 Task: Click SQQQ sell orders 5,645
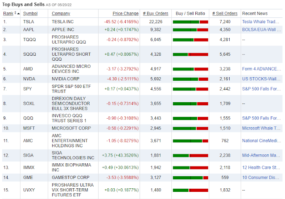tap(225, 54)
